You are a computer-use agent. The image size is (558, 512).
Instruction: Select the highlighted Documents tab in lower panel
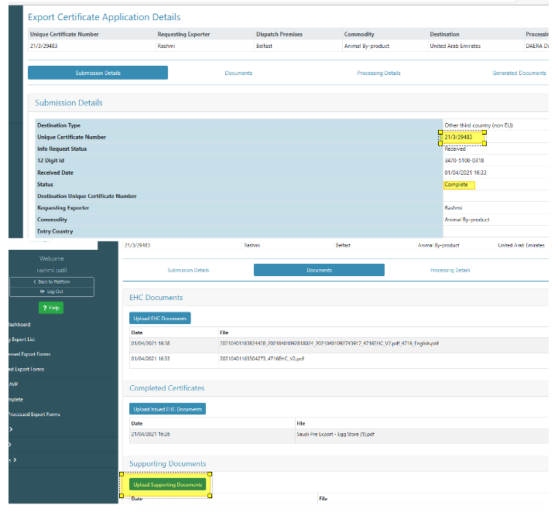tap(319, 270)
